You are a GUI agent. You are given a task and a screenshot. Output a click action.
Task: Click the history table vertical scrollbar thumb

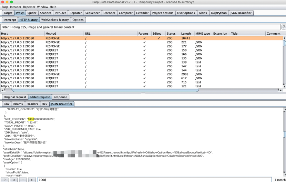pos(284,43)
